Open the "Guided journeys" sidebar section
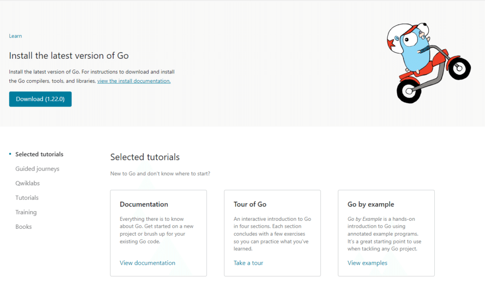Image resolution: width=485 pixels, height=305 pixels. click(x=37, y=169)
